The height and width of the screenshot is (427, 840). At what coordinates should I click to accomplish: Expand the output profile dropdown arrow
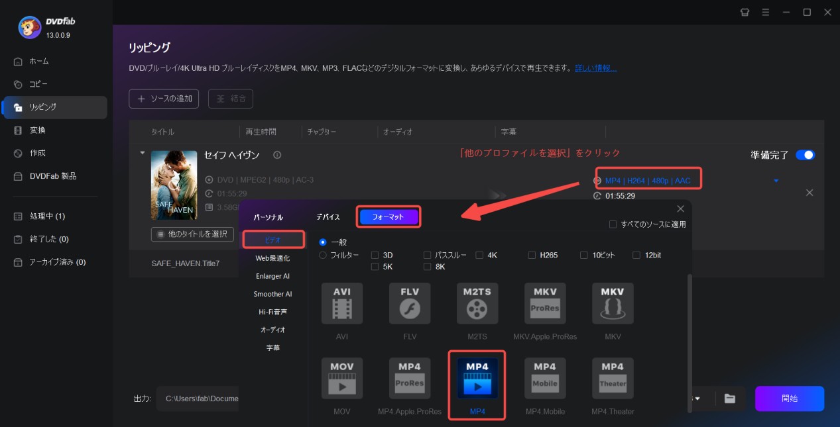click(x=776, y=181)
